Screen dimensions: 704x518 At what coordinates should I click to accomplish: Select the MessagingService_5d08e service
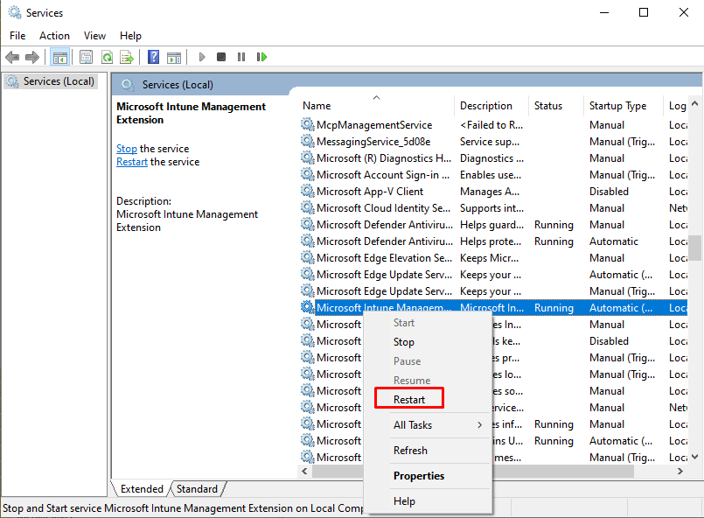(x=492, y=141)
